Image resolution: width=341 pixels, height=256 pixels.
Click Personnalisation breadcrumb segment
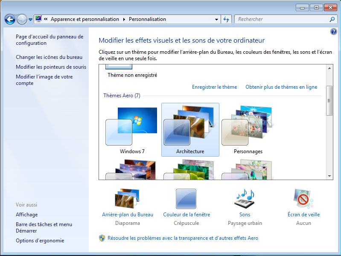point(147,19)
